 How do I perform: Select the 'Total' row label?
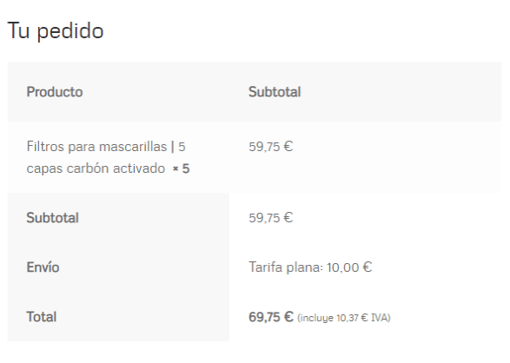42,317
